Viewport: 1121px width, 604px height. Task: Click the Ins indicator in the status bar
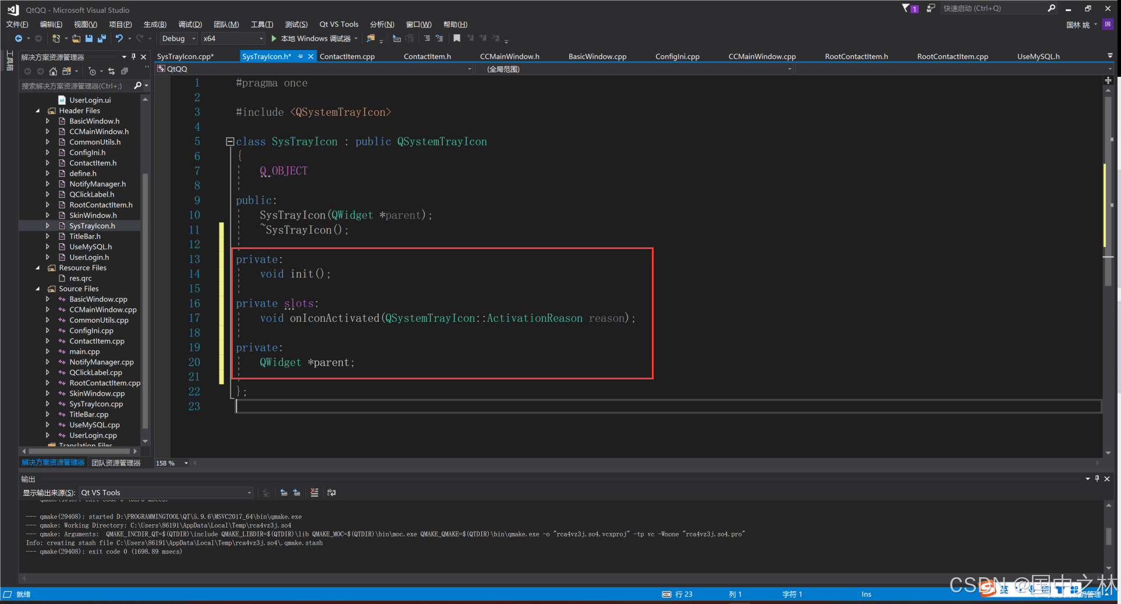click(x=866, y=594)
